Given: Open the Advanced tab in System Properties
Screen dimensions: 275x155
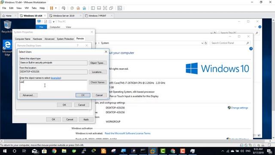Looking at the screenshot, I should click(x=49, y=39).
